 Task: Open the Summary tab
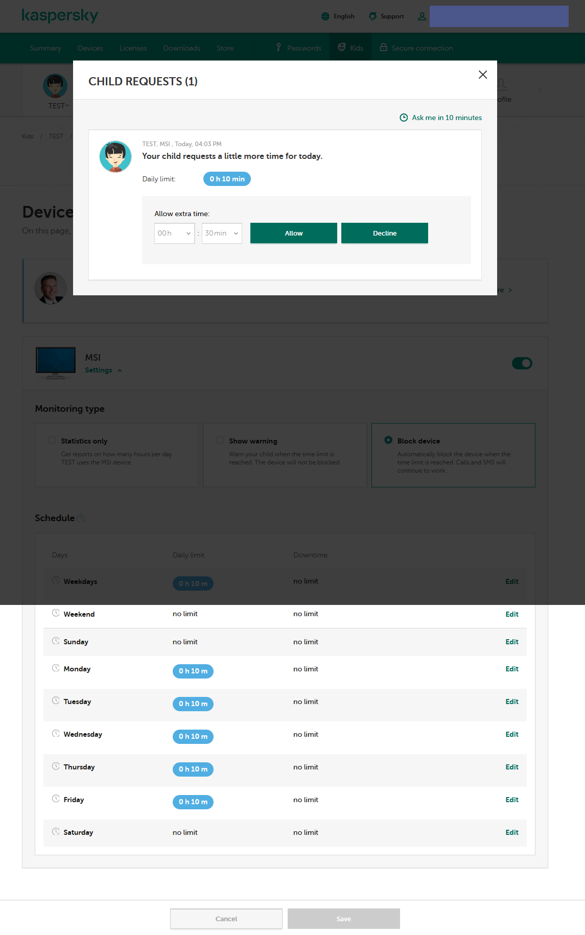point(45,48)
